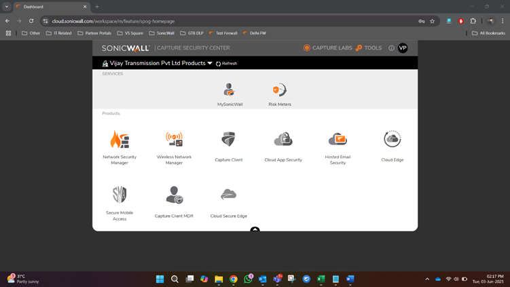
Task: Show hidden system tray icons
Action: click(x=427, y=279)
